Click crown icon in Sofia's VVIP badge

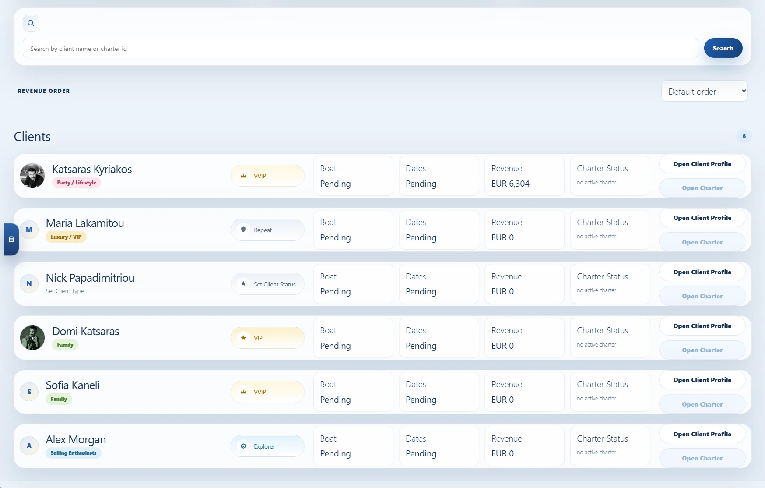point(243,392)
